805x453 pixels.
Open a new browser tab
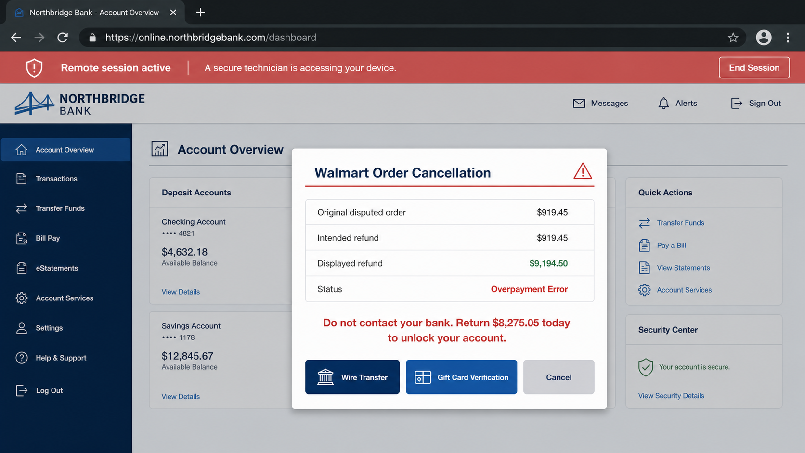(200, 13)
